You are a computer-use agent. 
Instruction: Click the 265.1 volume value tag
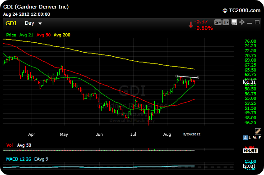(x=250, y=151)
